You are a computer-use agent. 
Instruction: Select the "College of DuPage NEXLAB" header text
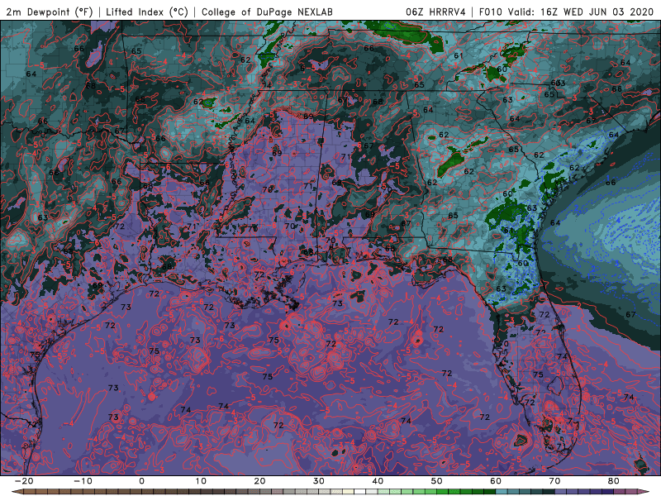(267, 12)
